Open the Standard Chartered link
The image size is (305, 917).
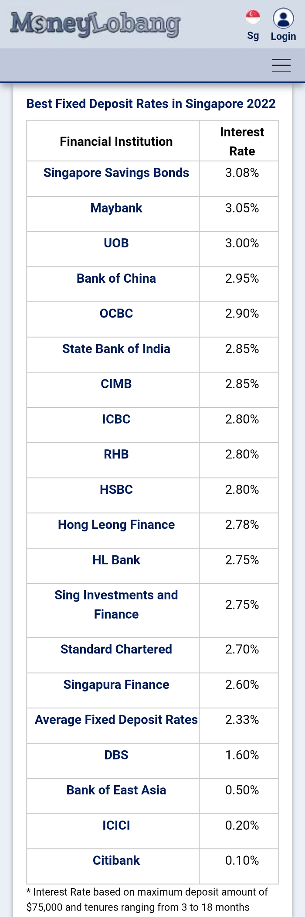(x=116, y=649)
